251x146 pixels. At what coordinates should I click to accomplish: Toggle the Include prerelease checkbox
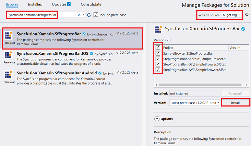pyautogui.click(x=96, y=15)
